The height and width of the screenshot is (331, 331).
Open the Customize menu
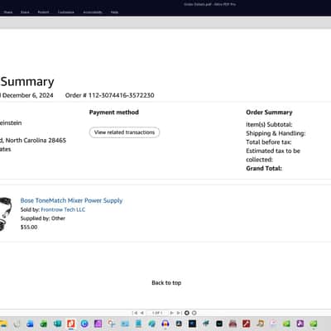coord(66,12)
